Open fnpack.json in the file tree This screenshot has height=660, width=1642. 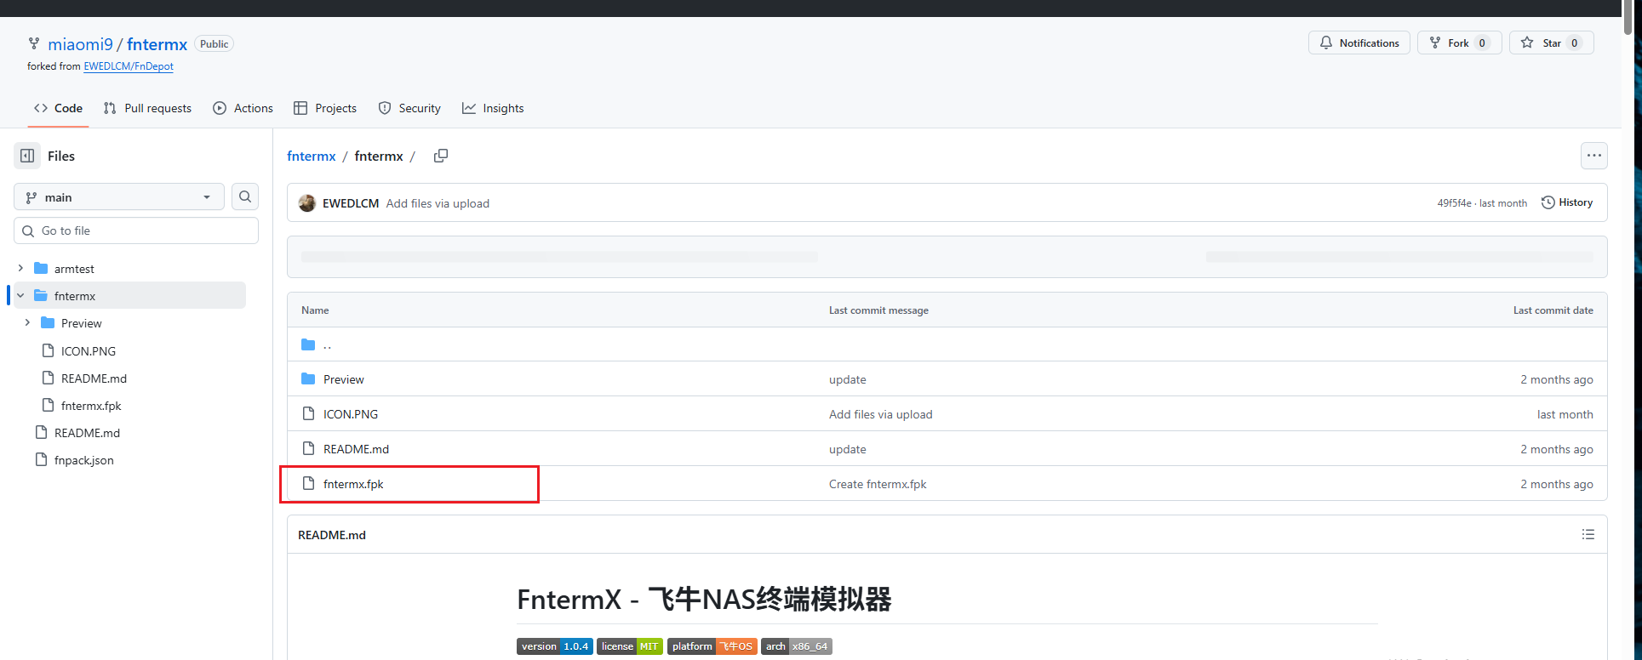(83, 459)
